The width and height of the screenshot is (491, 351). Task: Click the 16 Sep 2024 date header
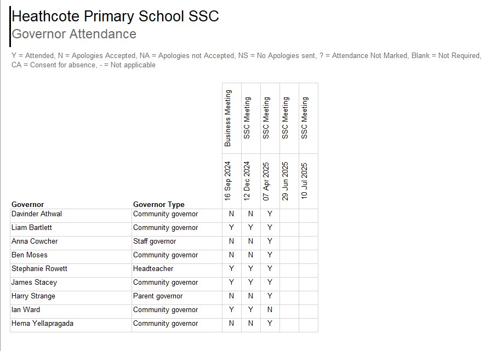[x=229, y=181]
